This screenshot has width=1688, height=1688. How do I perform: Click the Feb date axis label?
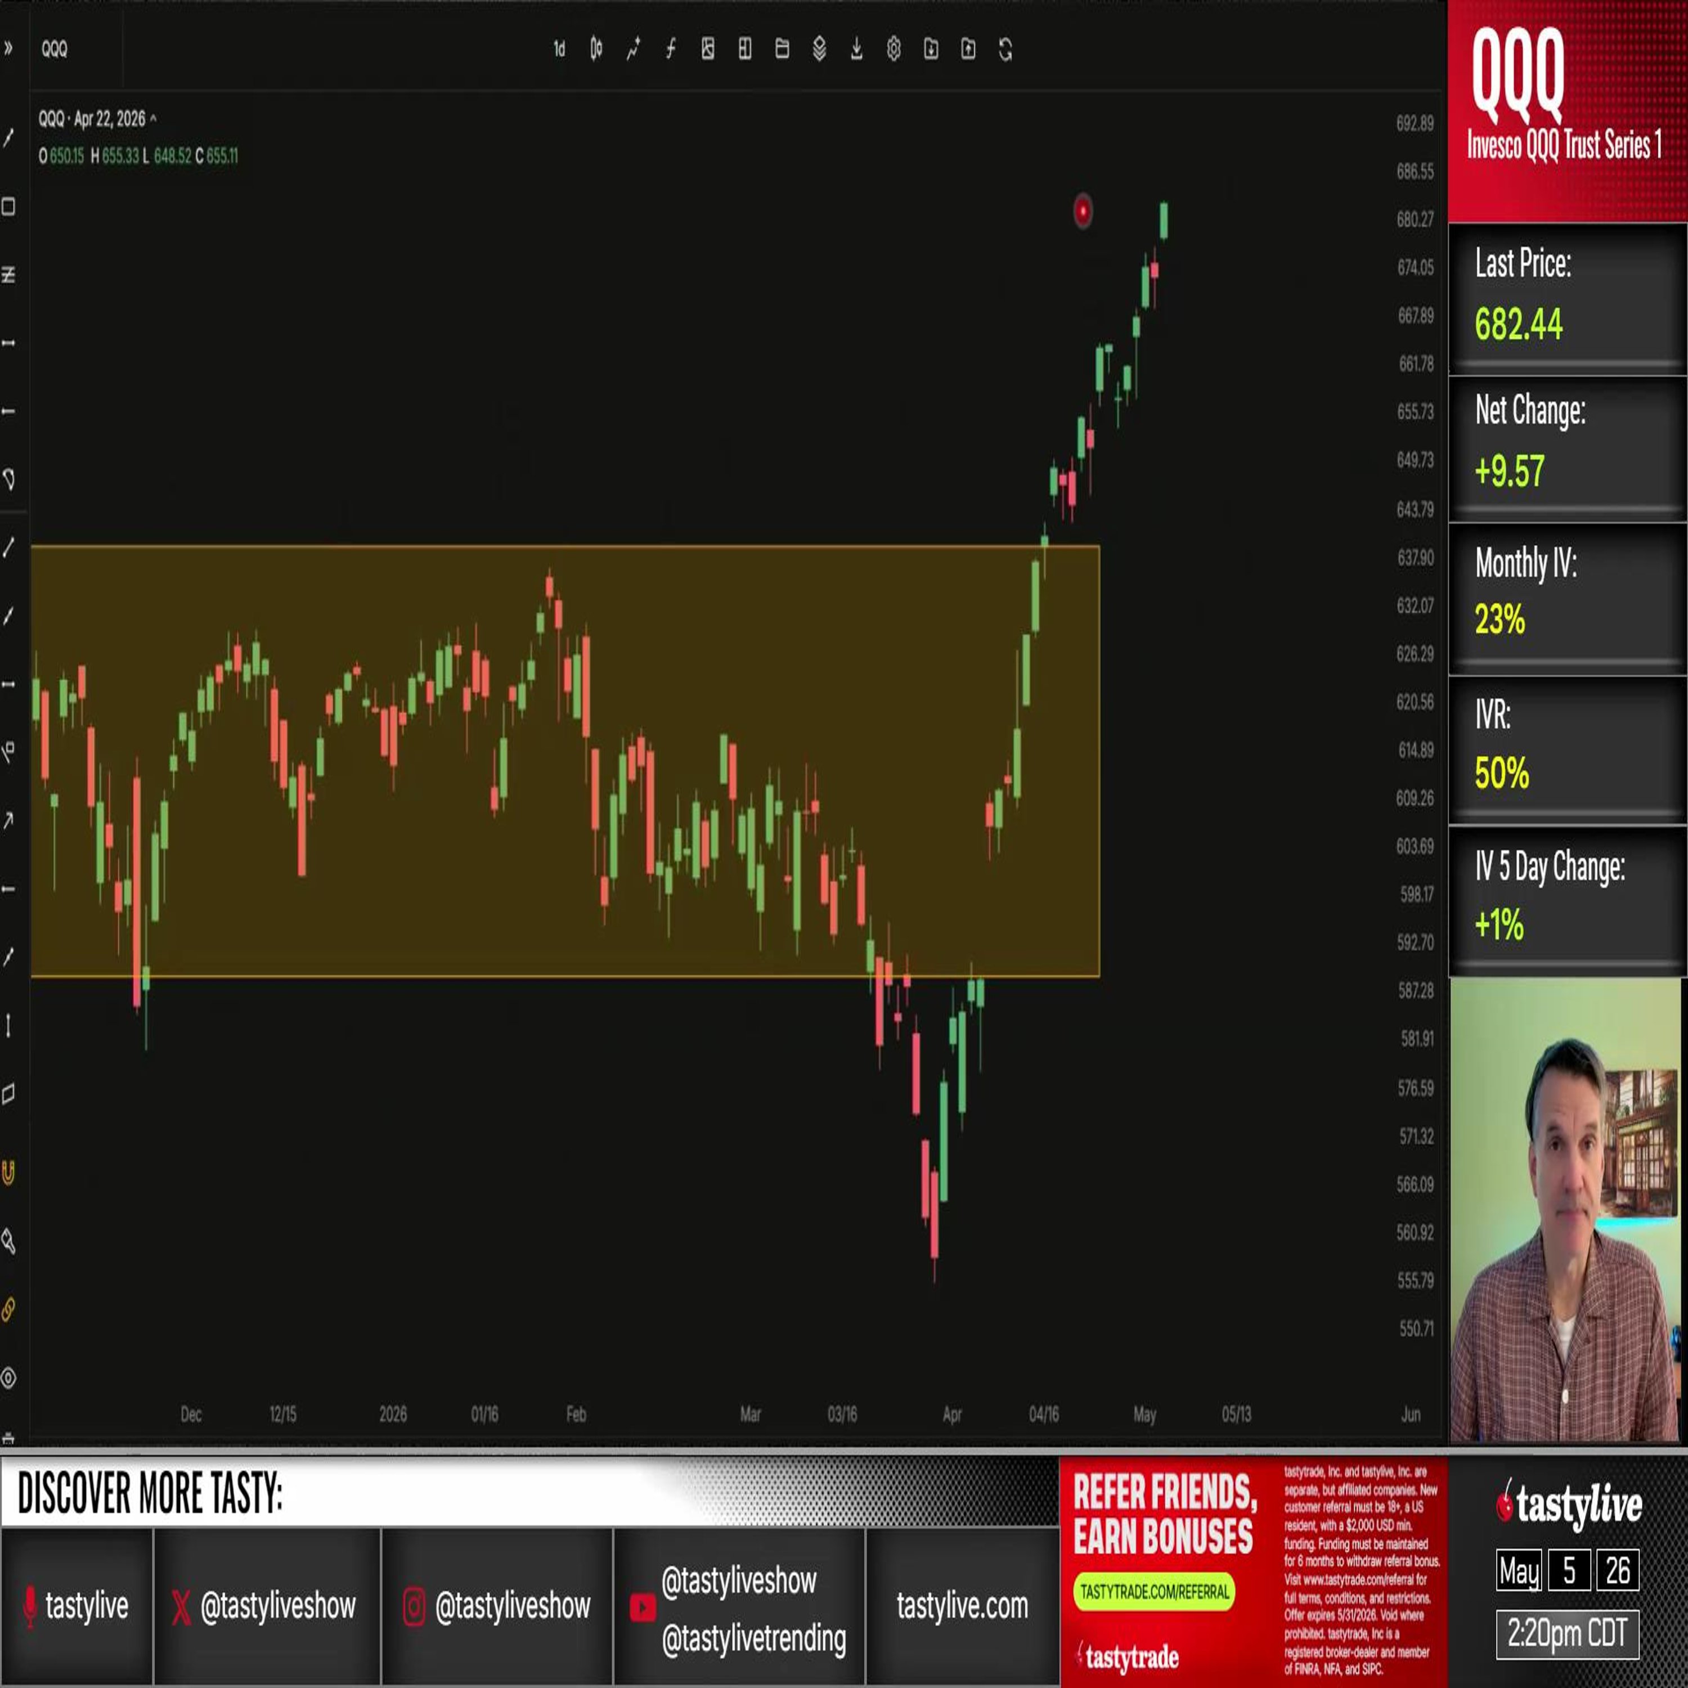[576, 1413]
